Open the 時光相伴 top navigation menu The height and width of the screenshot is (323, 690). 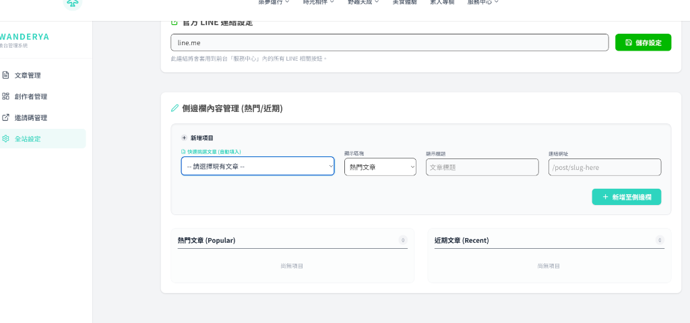click(x=318, y=3)
